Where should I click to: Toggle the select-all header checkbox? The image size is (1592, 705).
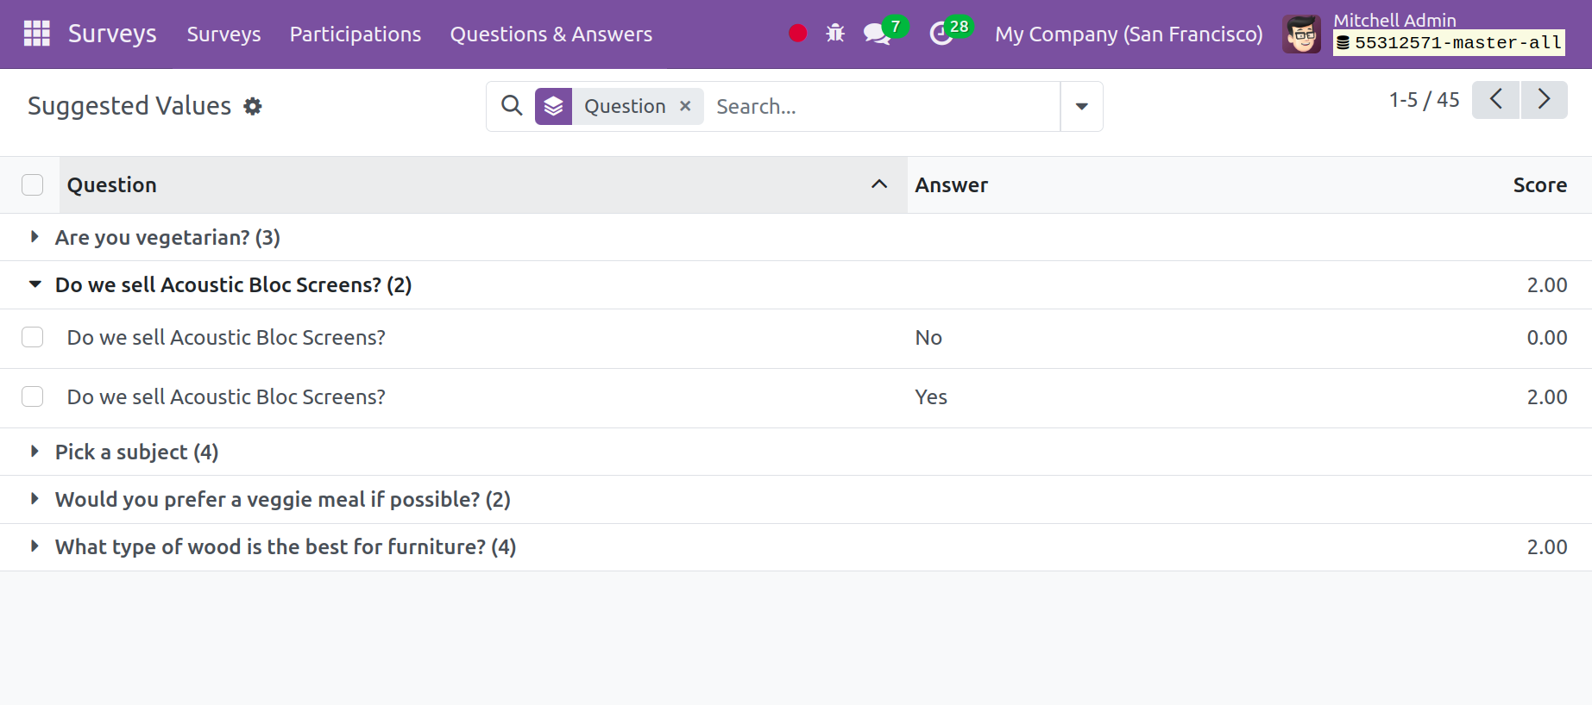[x=33, y=185]
